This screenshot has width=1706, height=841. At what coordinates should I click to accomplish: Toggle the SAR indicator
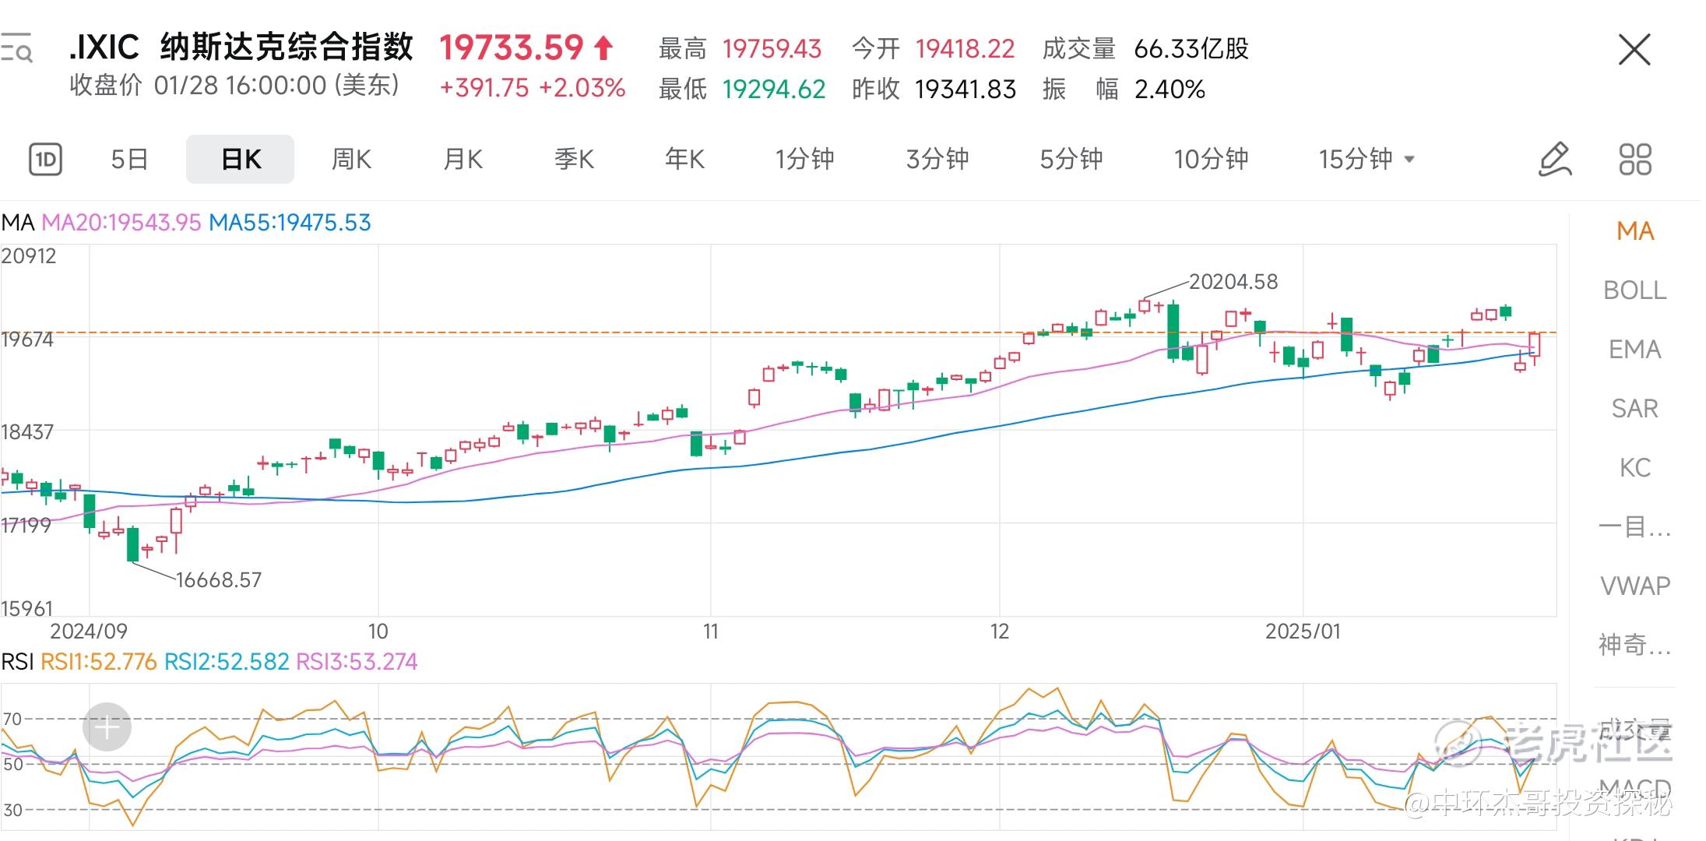click(1635, 409)
